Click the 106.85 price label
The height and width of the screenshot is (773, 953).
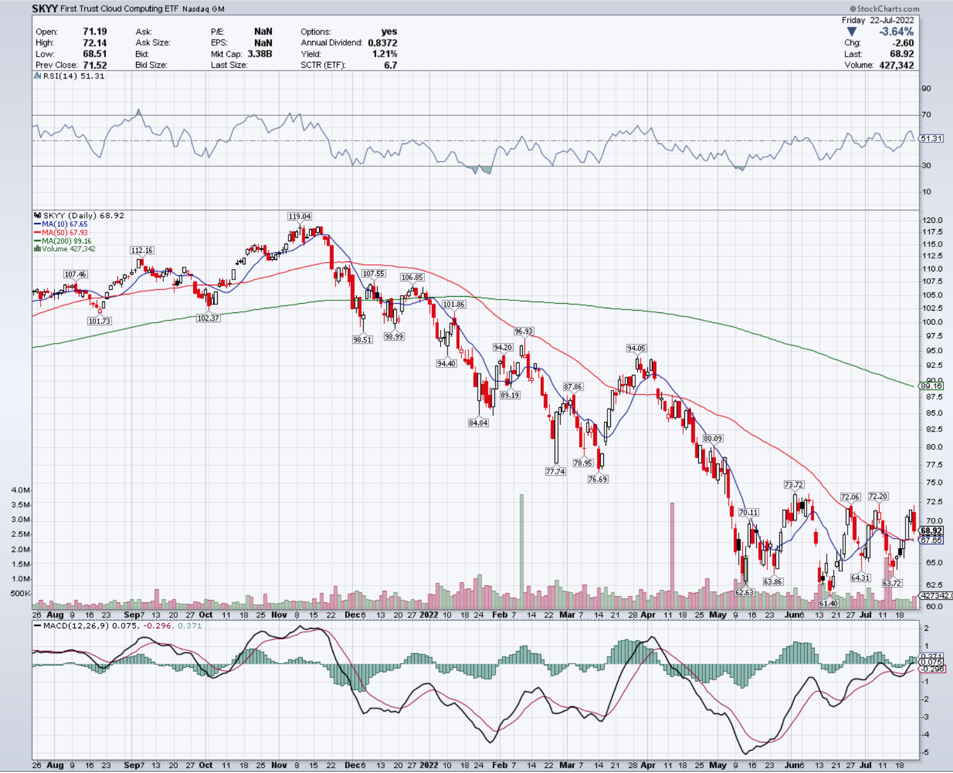pos(412,278)
